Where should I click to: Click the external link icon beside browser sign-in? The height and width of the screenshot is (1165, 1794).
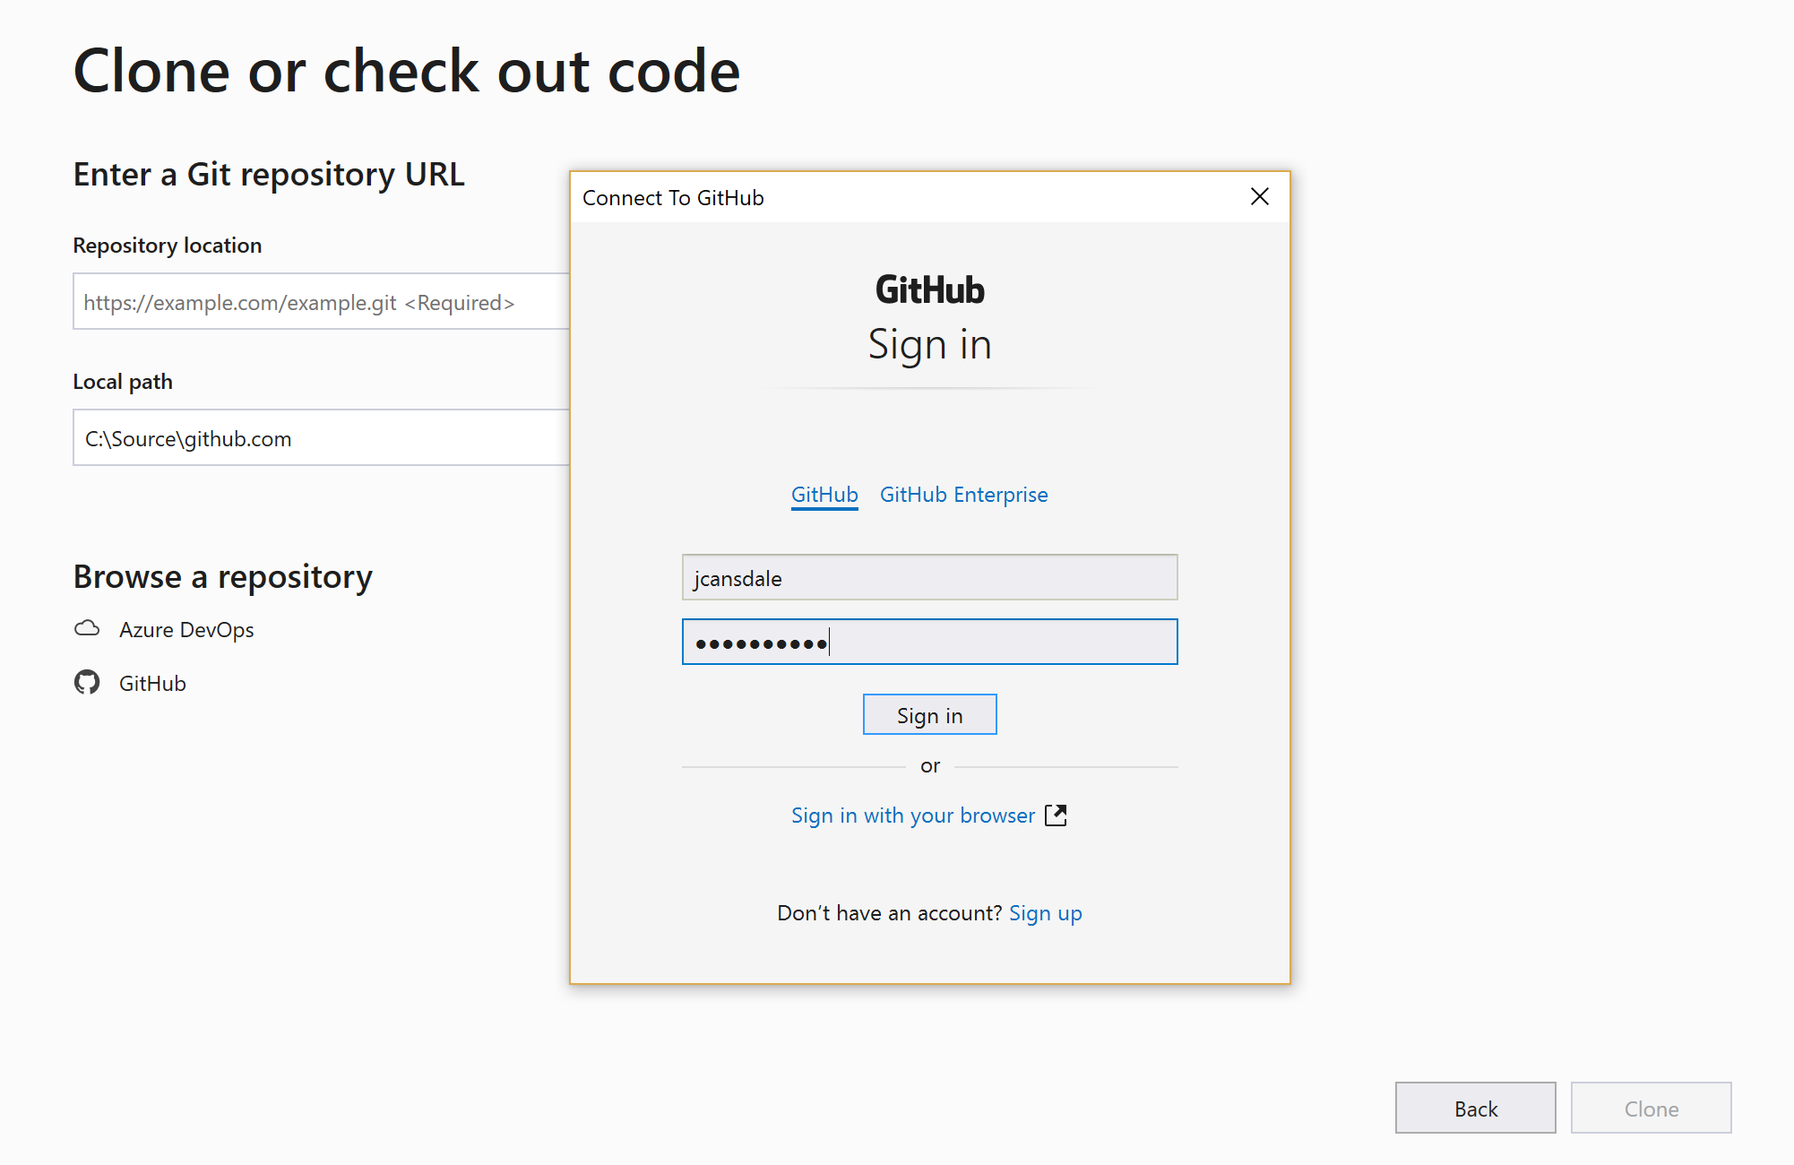pos(1056,815)
